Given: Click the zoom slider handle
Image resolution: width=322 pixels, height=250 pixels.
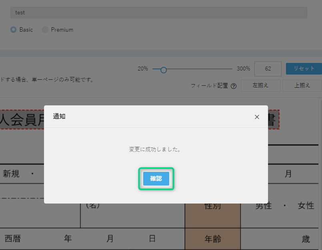Looking at the screenshot, I should (x=163, y=70).
